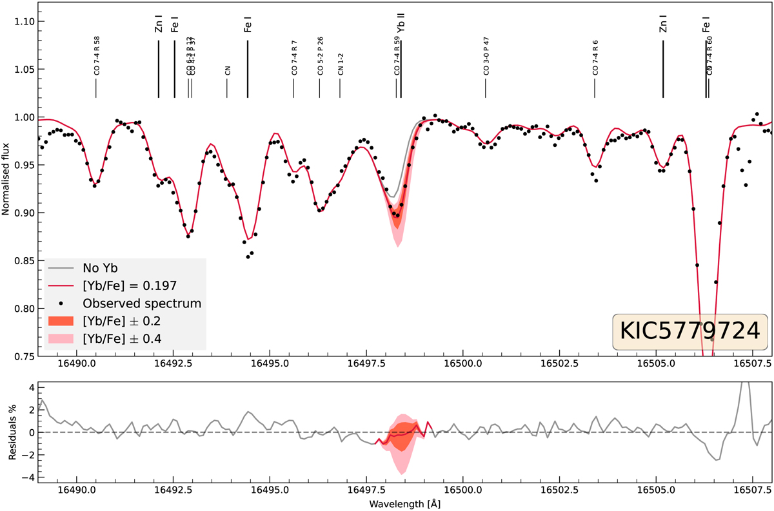Click the 'CO 7-4 R 6' line label
The width and height of the screenshot is (774, 511).
595,57
